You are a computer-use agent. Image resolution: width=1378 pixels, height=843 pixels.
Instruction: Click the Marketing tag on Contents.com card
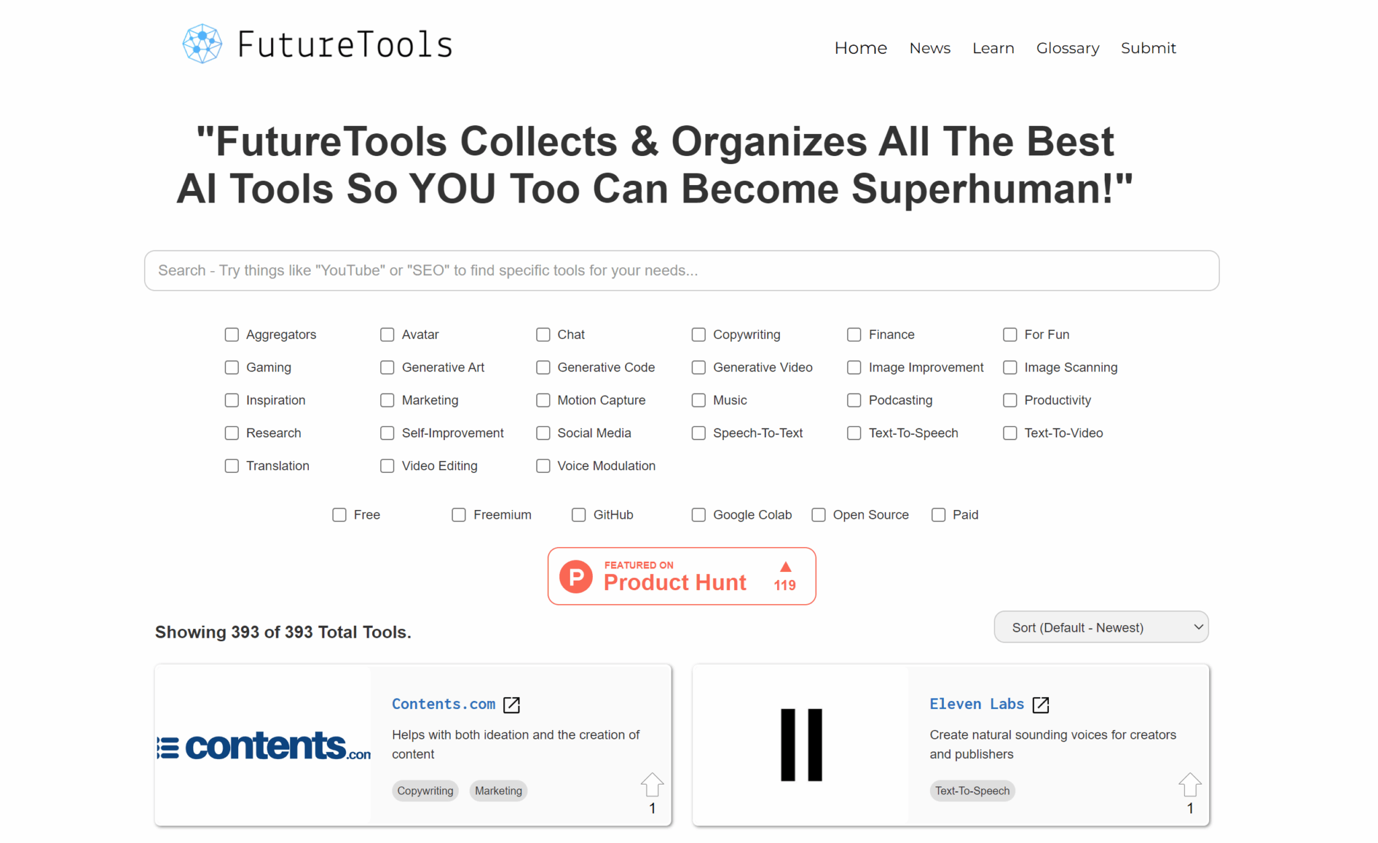499,791
